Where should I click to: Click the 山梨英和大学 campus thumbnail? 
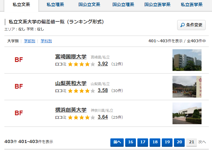point(187,87)
